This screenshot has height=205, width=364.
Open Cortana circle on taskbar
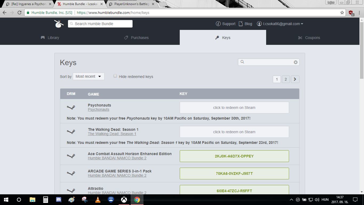tap(19, 200)
